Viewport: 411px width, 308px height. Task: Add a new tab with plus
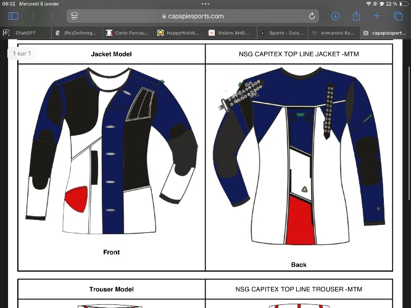pyautogui.click(x=377, y=16)
